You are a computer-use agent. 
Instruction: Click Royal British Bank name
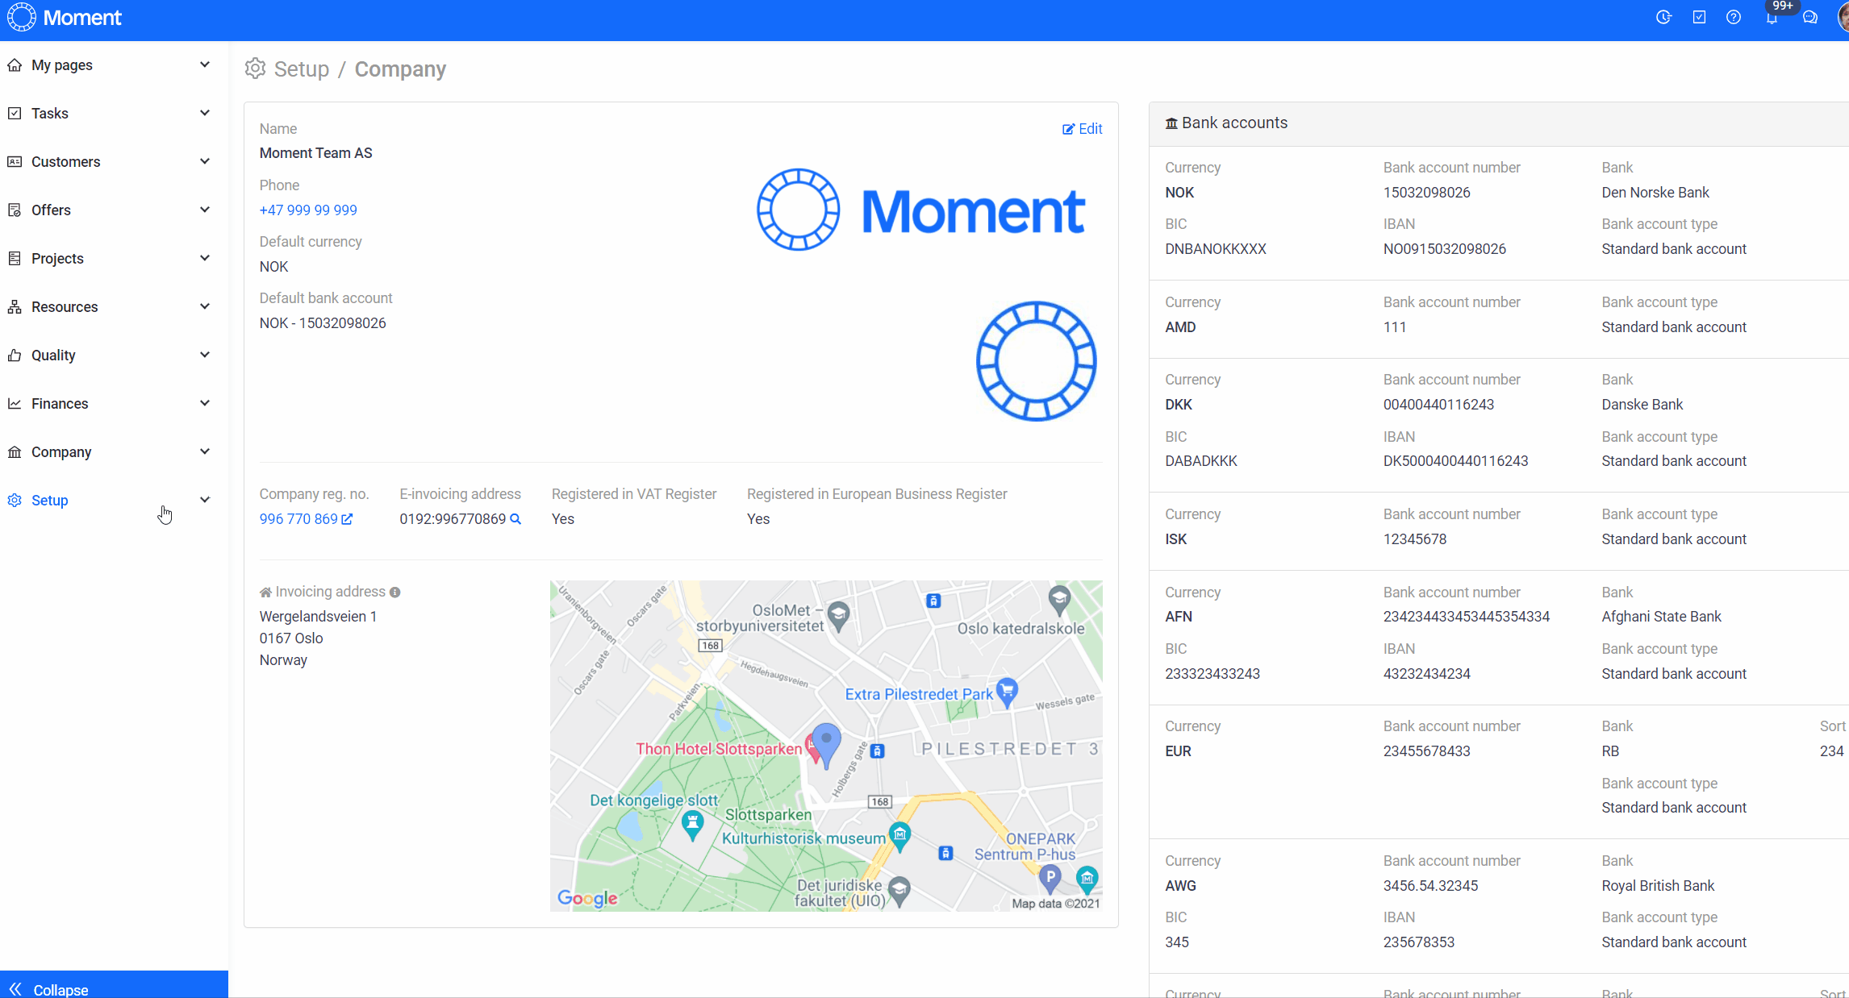click(1658, 886)
